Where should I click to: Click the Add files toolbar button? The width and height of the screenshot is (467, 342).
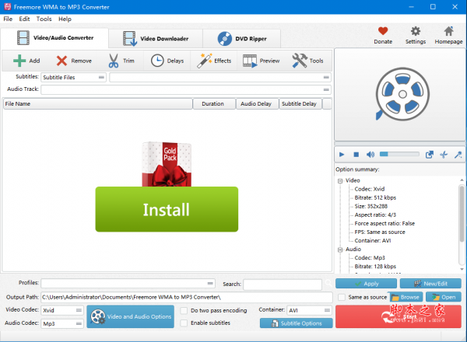coord(26,61)
